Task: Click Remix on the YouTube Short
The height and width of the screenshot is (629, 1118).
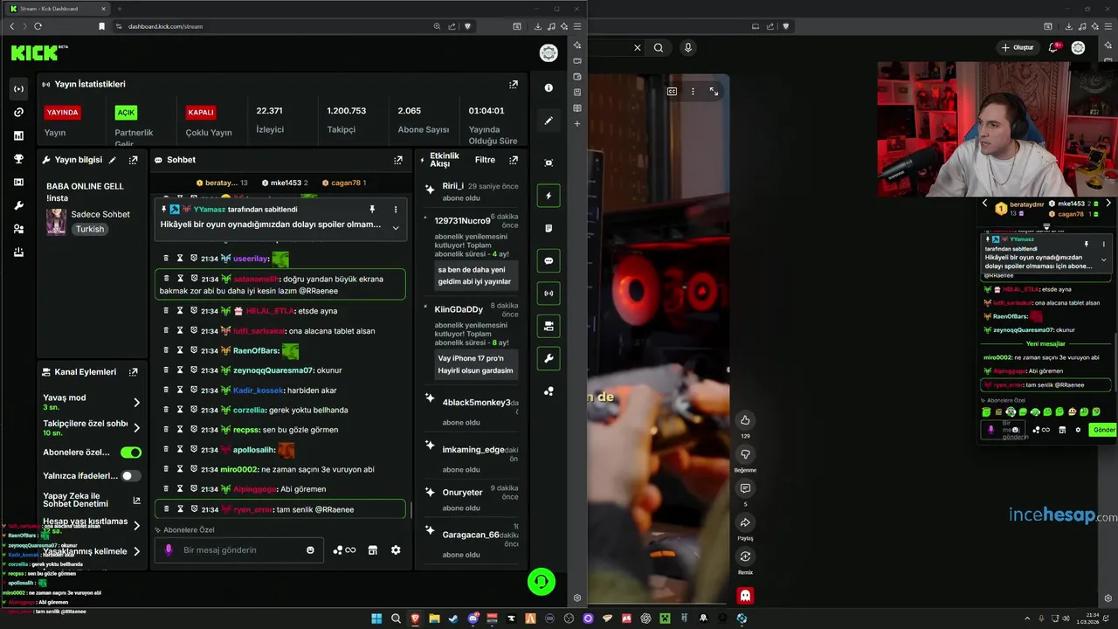Action: pos(745,557)
